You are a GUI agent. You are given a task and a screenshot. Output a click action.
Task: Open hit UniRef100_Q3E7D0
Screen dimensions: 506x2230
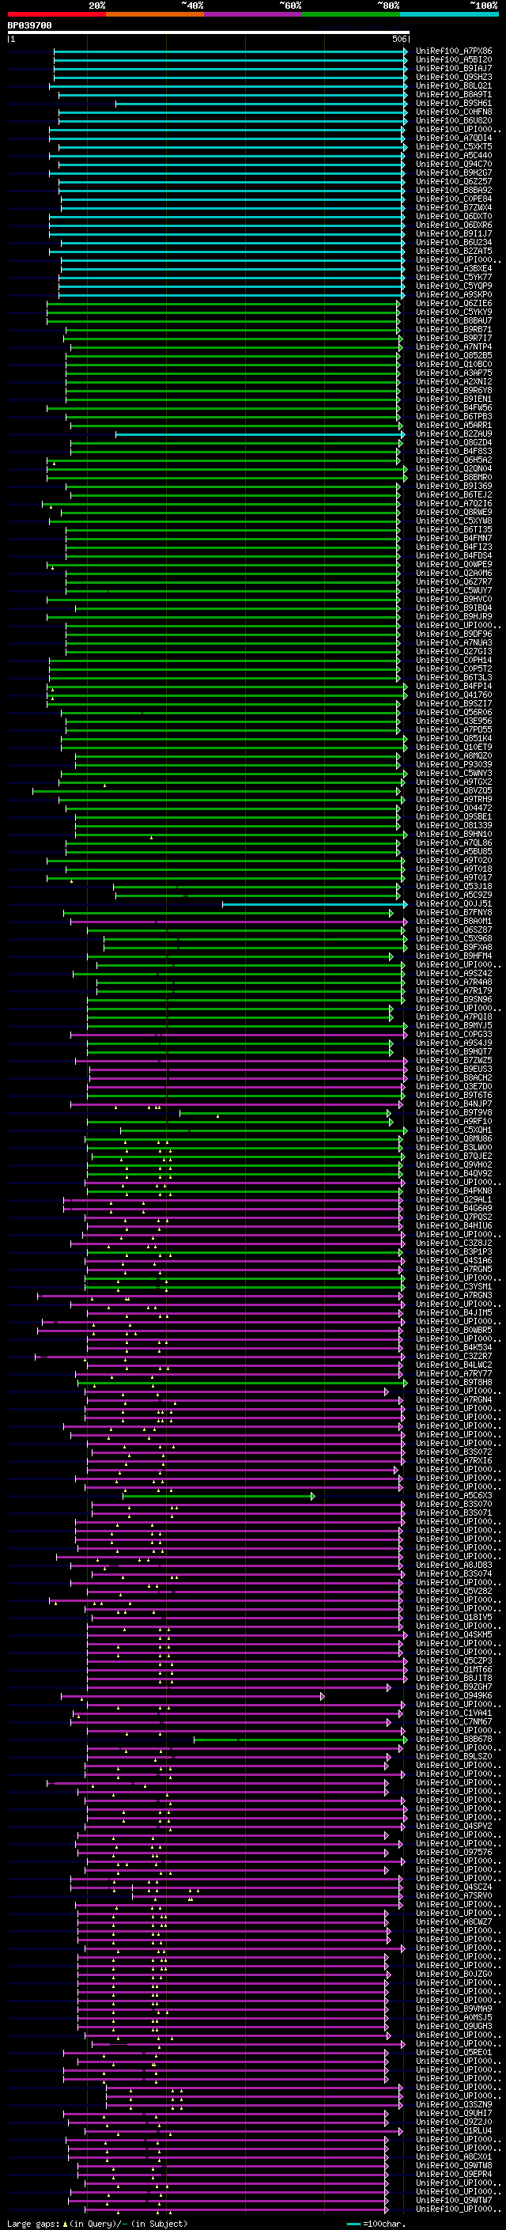tap(454, 1087)
